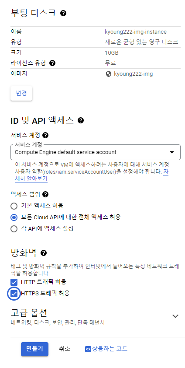Open help icon beside ID 및 API 액세스
Viewport: 185px width, 368px height.
[x=81, y=121]
